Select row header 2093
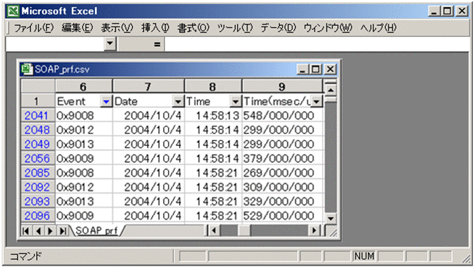This screenshot has width=475, height=269. click(38, 201)
